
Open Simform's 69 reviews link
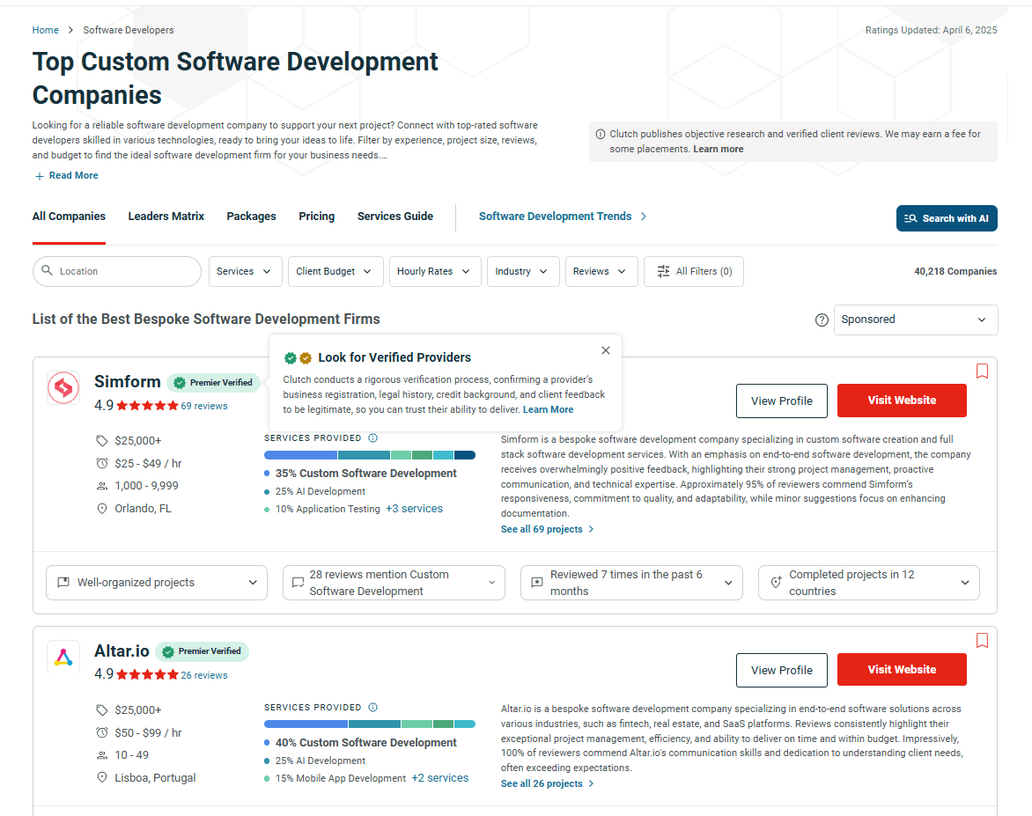pos(204,406)
